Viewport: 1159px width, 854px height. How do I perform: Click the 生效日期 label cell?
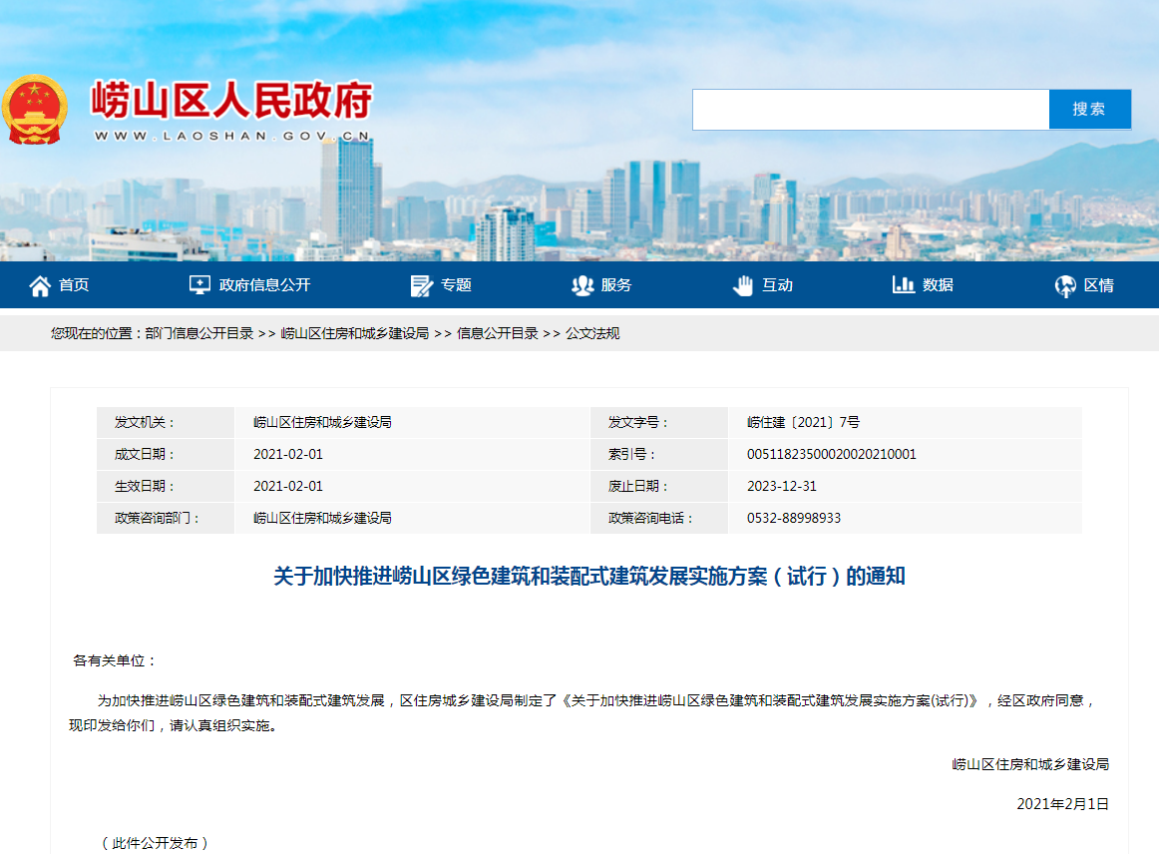pos(166,486)
